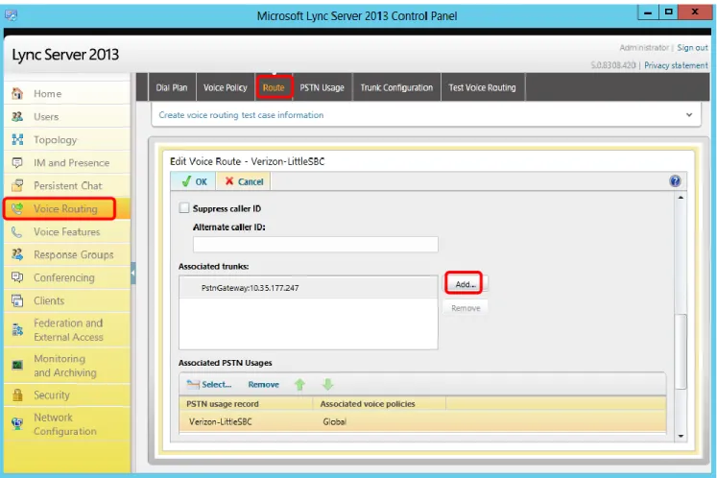Click the Conferencing icon
The image size is (717, 478).
click(17, 277)
